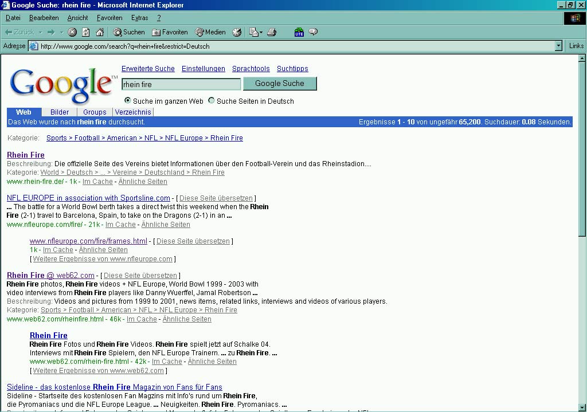
Task: Open the Erweiterte Suche link
Action: tap(148, 69)
